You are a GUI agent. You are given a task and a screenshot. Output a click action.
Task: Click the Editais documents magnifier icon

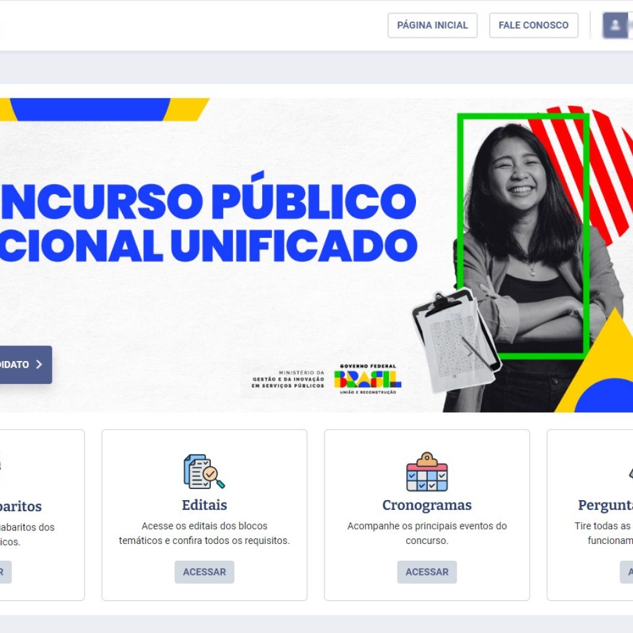coord(204,472)
